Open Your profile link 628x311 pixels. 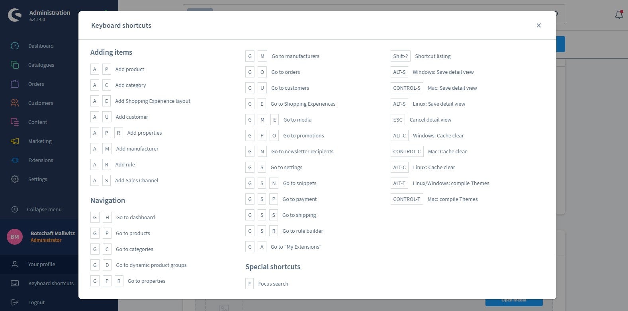tap(41, 264)
